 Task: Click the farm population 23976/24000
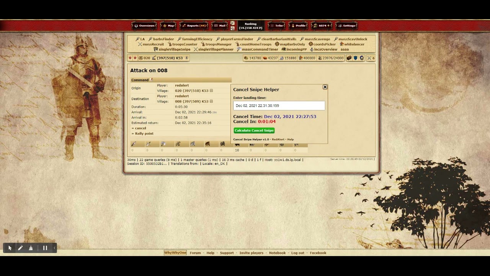tap(330, 58)
